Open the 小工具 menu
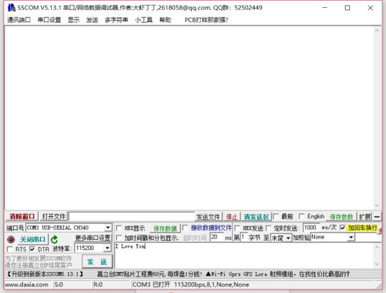This screenshot has width=386, height=293. coord(143,19)
